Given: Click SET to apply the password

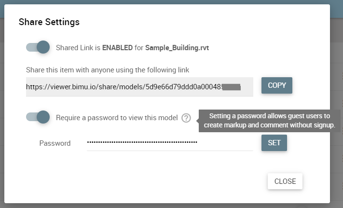Looking at the screenshot, I should coord(274,143).
